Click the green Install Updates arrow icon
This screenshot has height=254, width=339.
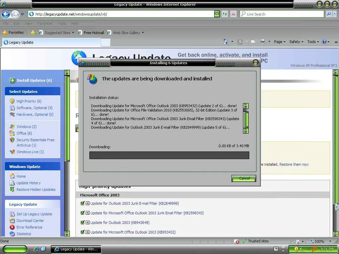pyautogui.click(x=12, y=80)
